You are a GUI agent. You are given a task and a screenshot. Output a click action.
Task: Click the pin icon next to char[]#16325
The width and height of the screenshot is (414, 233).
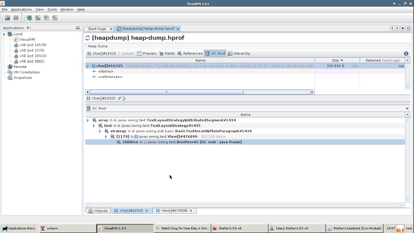tap(119, 98)
